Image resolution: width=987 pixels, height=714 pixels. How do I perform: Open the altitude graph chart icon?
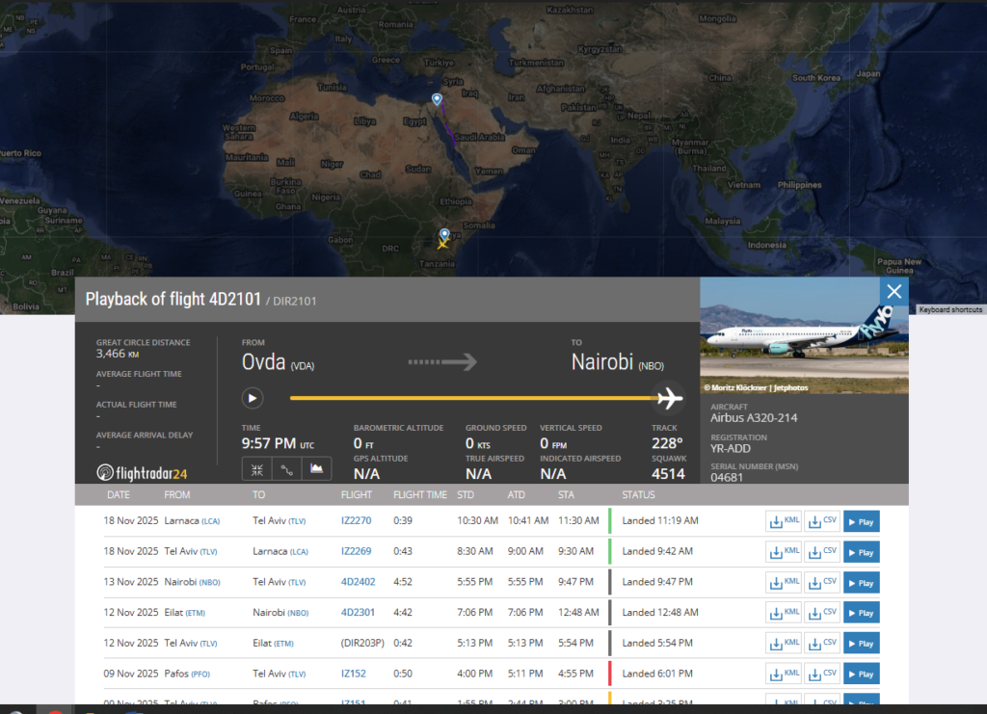[x=317, y=469]
